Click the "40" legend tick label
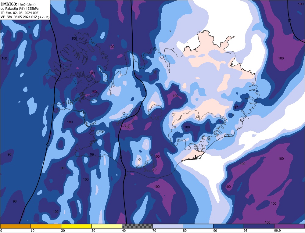 [124, 231]
